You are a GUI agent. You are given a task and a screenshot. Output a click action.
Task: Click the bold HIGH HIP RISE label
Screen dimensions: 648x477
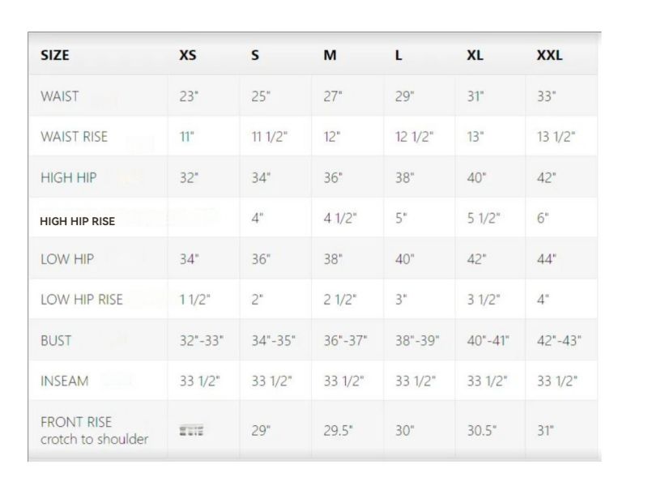click(x=77, y=221)
